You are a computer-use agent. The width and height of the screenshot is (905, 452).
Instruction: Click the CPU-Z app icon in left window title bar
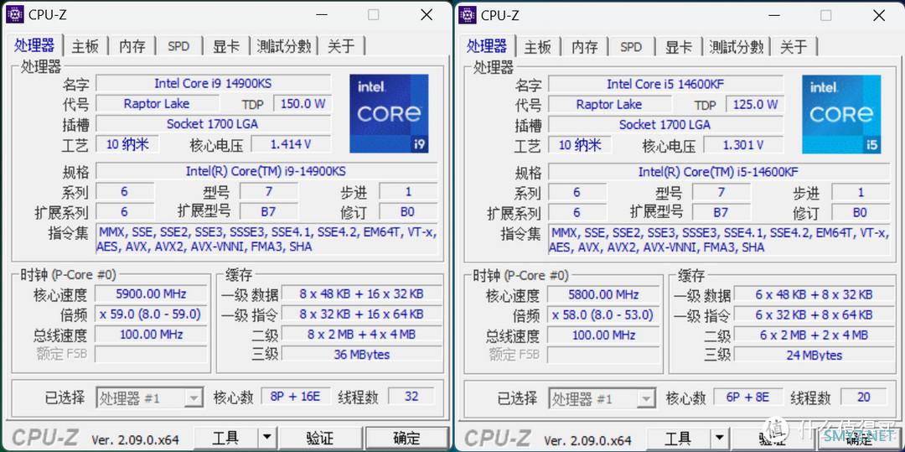14,14
